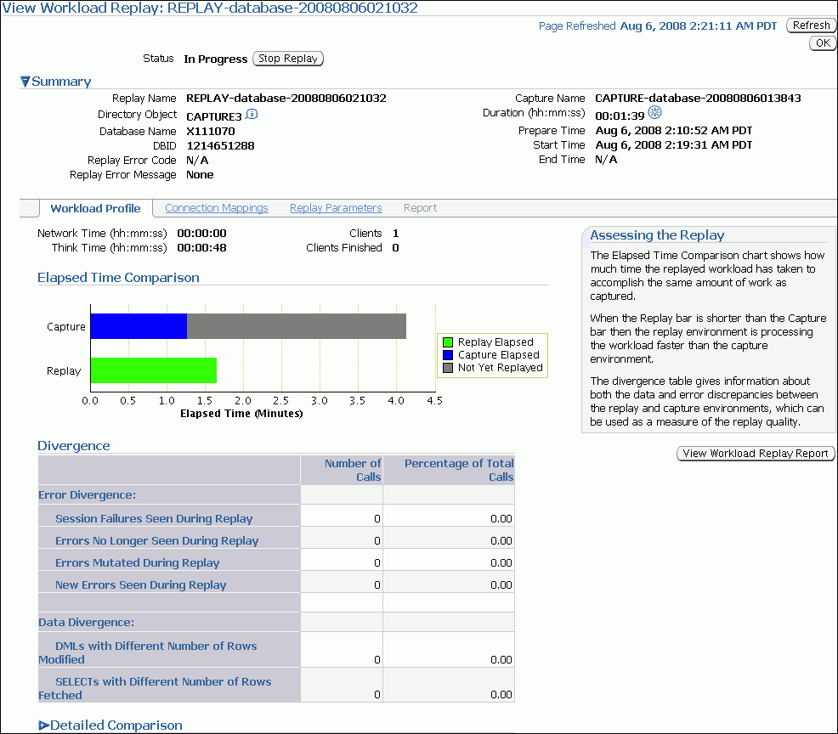The height and width of the screenshot is (734, 838).
Task: Click Network Time value 00:00:00
Action: 201,234
